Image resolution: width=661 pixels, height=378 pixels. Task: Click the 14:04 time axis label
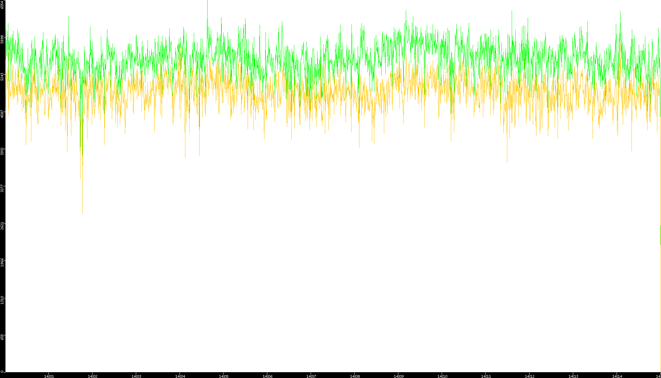pyautogui.click(x=180, y=376)
